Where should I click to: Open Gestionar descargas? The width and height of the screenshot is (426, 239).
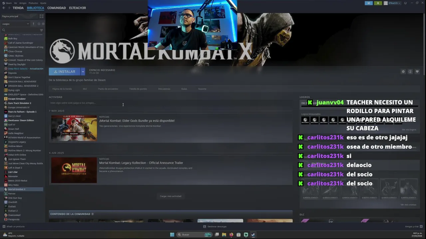215,226
